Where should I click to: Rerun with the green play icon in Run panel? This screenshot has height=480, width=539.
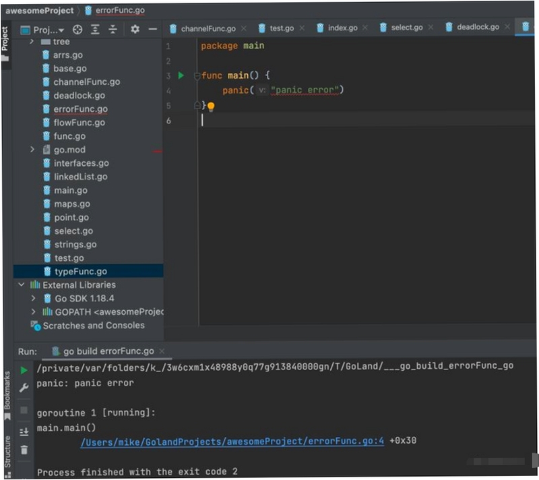[x=24, y=370]
